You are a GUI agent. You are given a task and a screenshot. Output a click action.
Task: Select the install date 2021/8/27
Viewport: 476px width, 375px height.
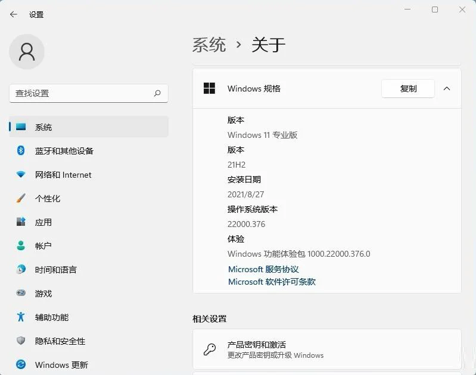(246, 194)
